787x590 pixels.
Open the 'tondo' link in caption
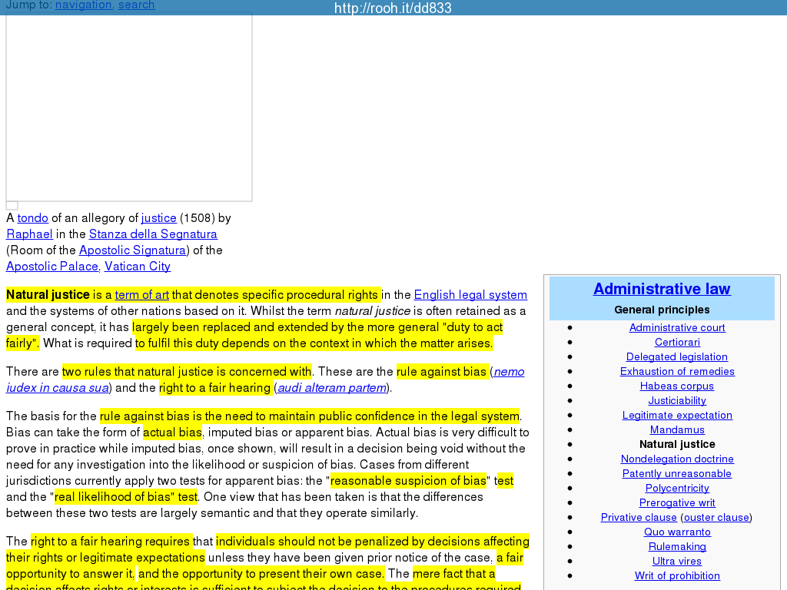(33, 218)
